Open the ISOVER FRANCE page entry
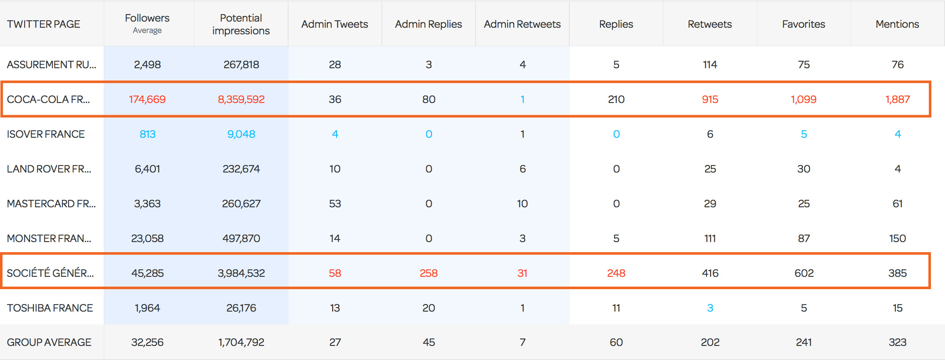This screenshot has width=945, height=360. [46, 134]
